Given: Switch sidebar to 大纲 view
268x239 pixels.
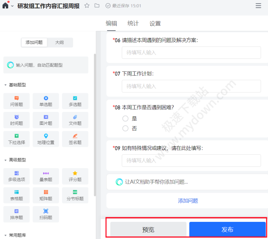Looking at the screenshot, I should click(x=59, y=42).
